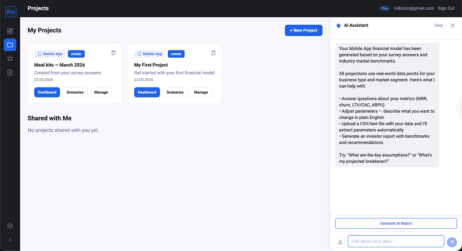Open Dashboard for Meal kits — March 2026
This screenshot has height=251, width=462.
pos(47,92)
